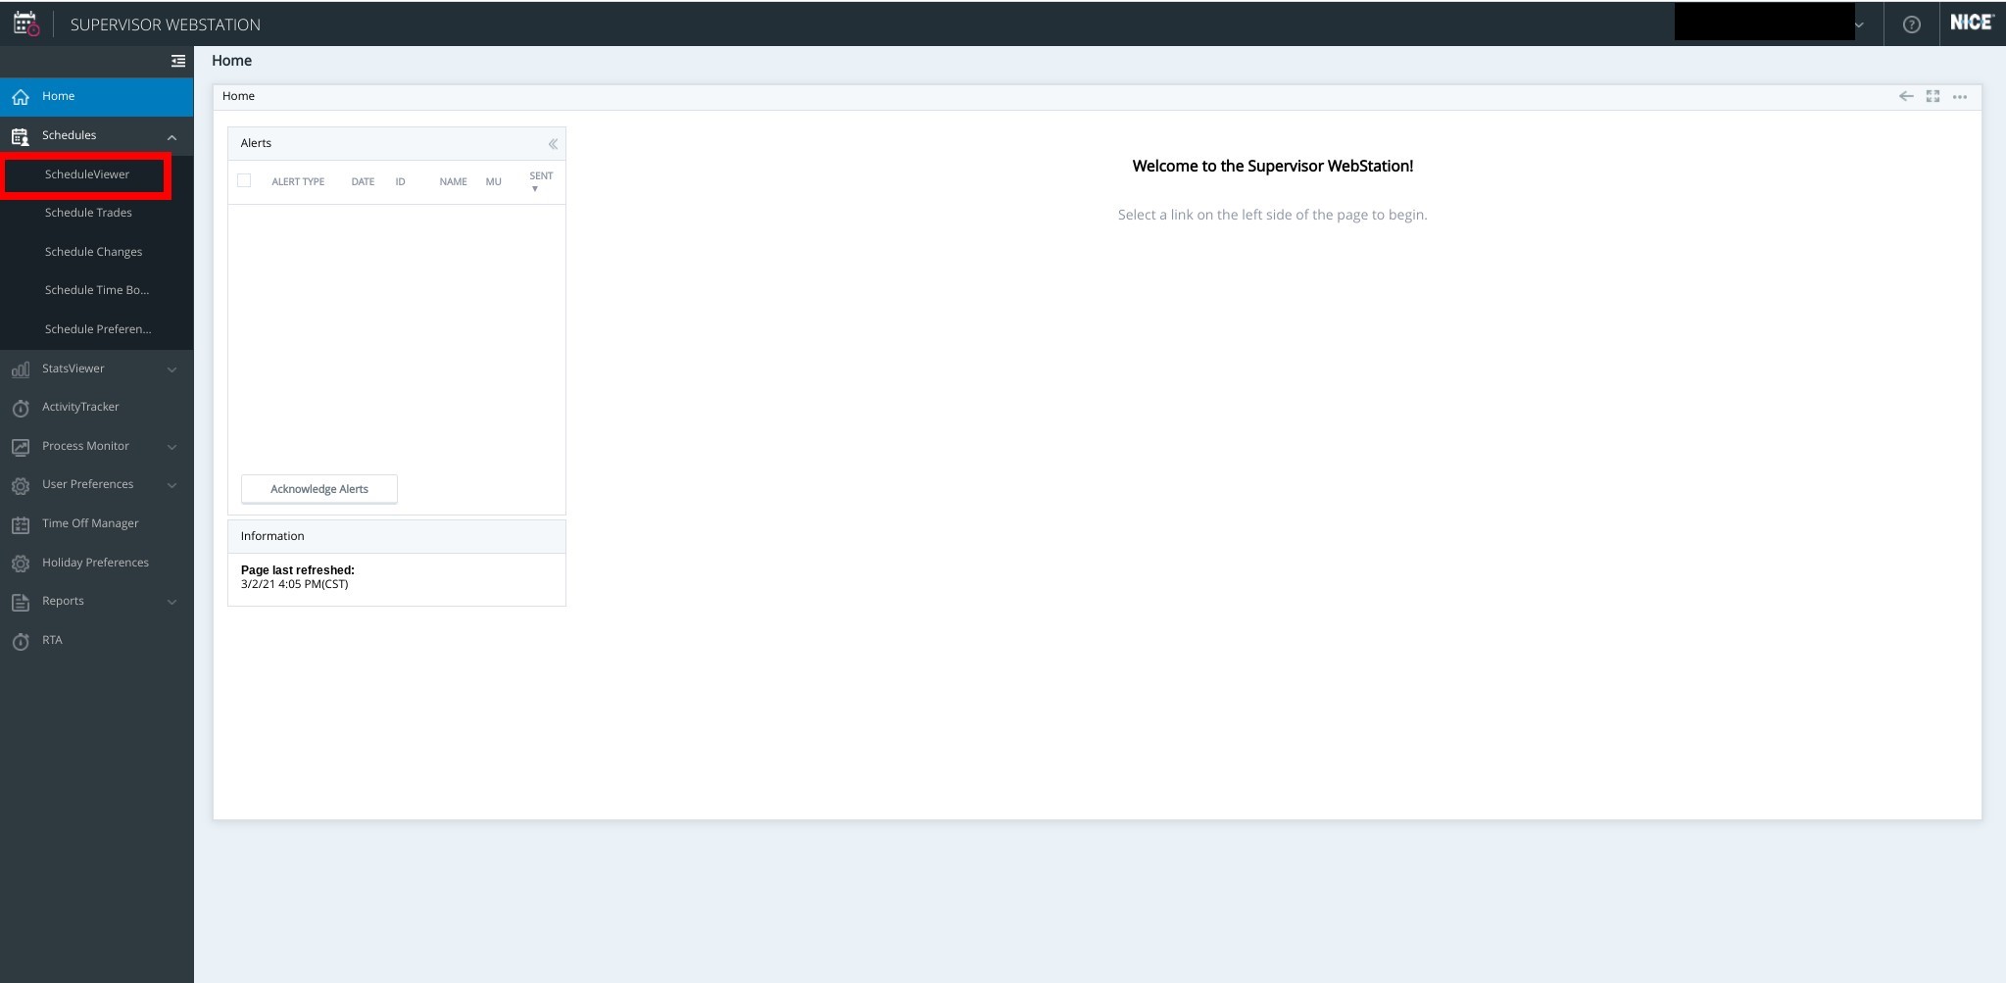The height and width of the screenshot is (983, 2006).
Task: Open Schedule Preferen... menu item
Action: (x=98, y=329)
